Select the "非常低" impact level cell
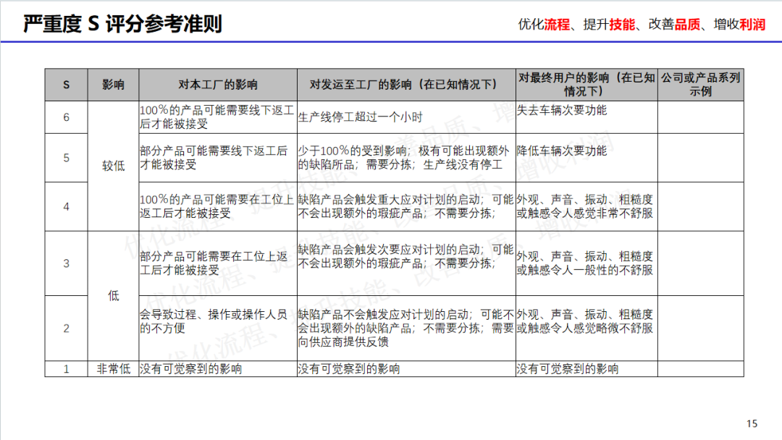The height and width of the screenshot is (440, 782). [x=113, y=369]
